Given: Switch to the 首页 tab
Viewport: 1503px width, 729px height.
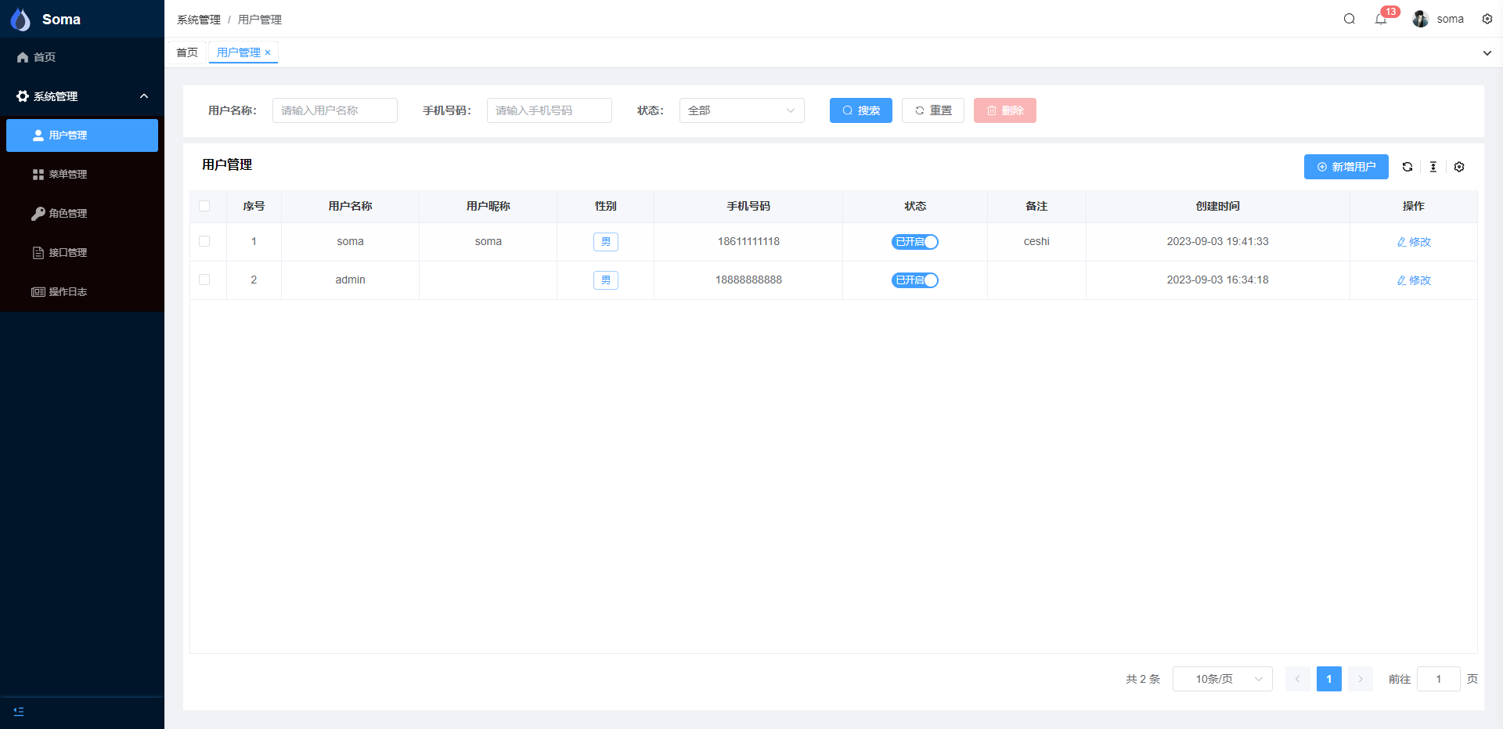Looking at the screenshot, I should pyautogui.click(x=187, y=52).
